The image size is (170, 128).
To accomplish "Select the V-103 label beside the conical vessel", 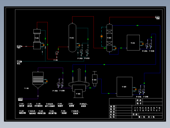I will 26,88.
